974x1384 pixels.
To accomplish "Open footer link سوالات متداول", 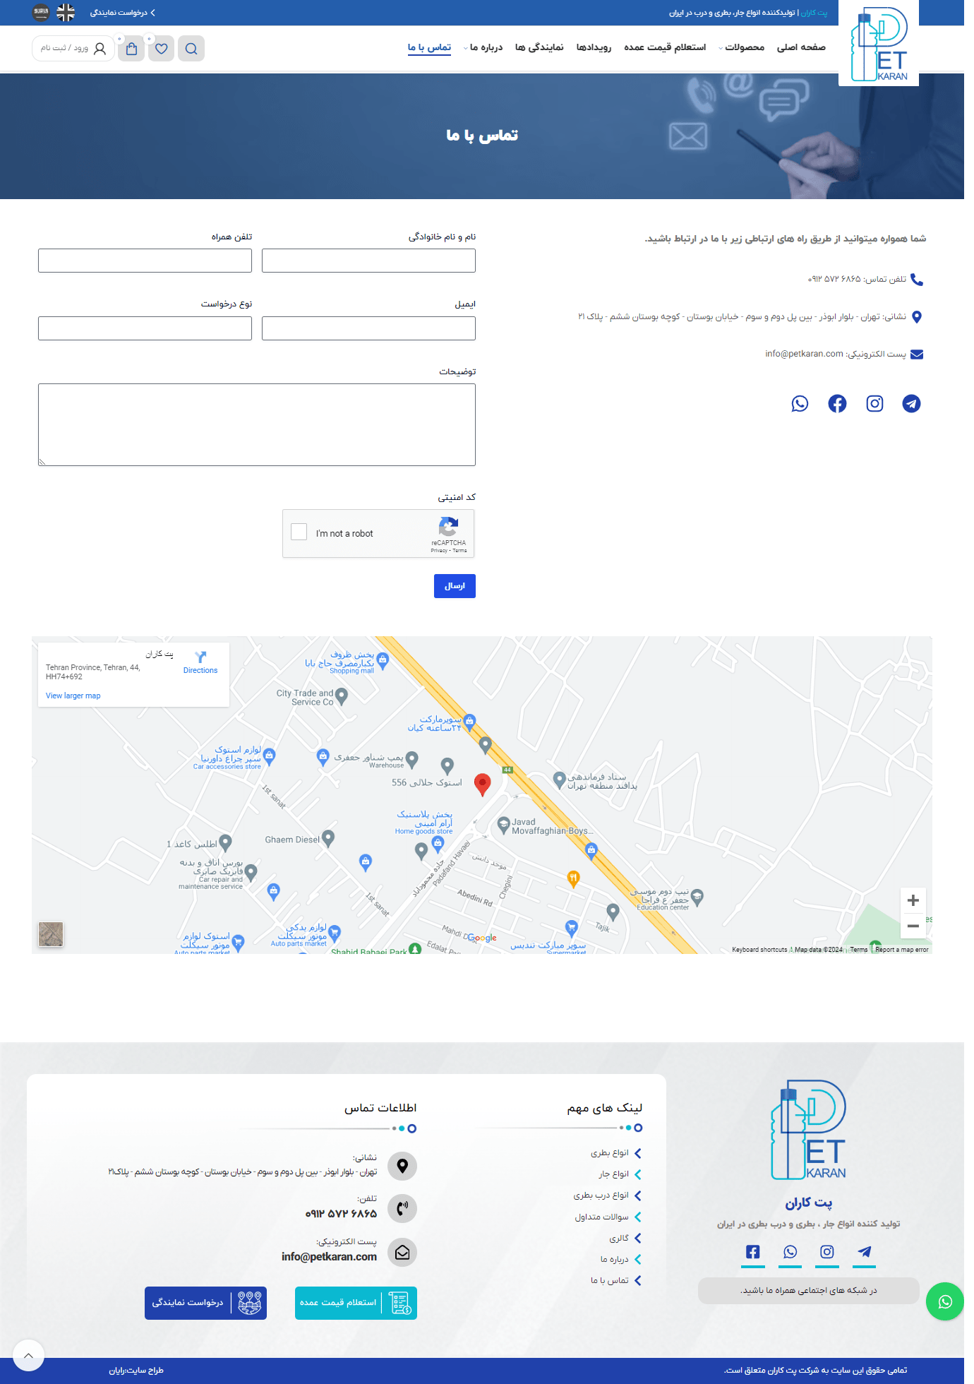I will click(x=601, y=1217).
